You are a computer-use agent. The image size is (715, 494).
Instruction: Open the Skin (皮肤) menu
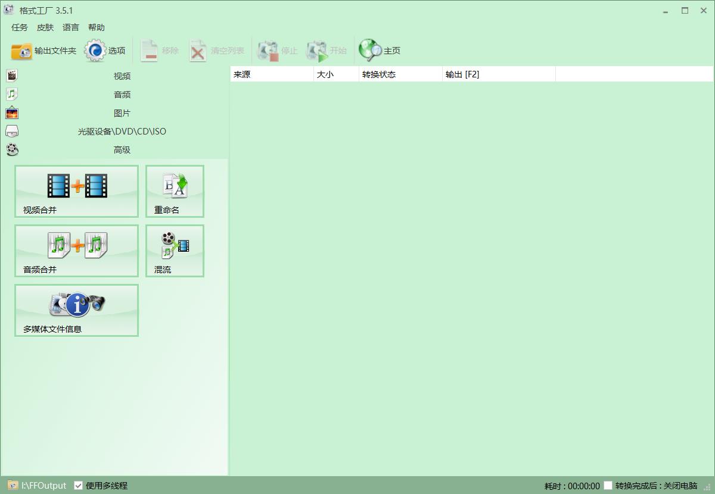coord(45,27)
